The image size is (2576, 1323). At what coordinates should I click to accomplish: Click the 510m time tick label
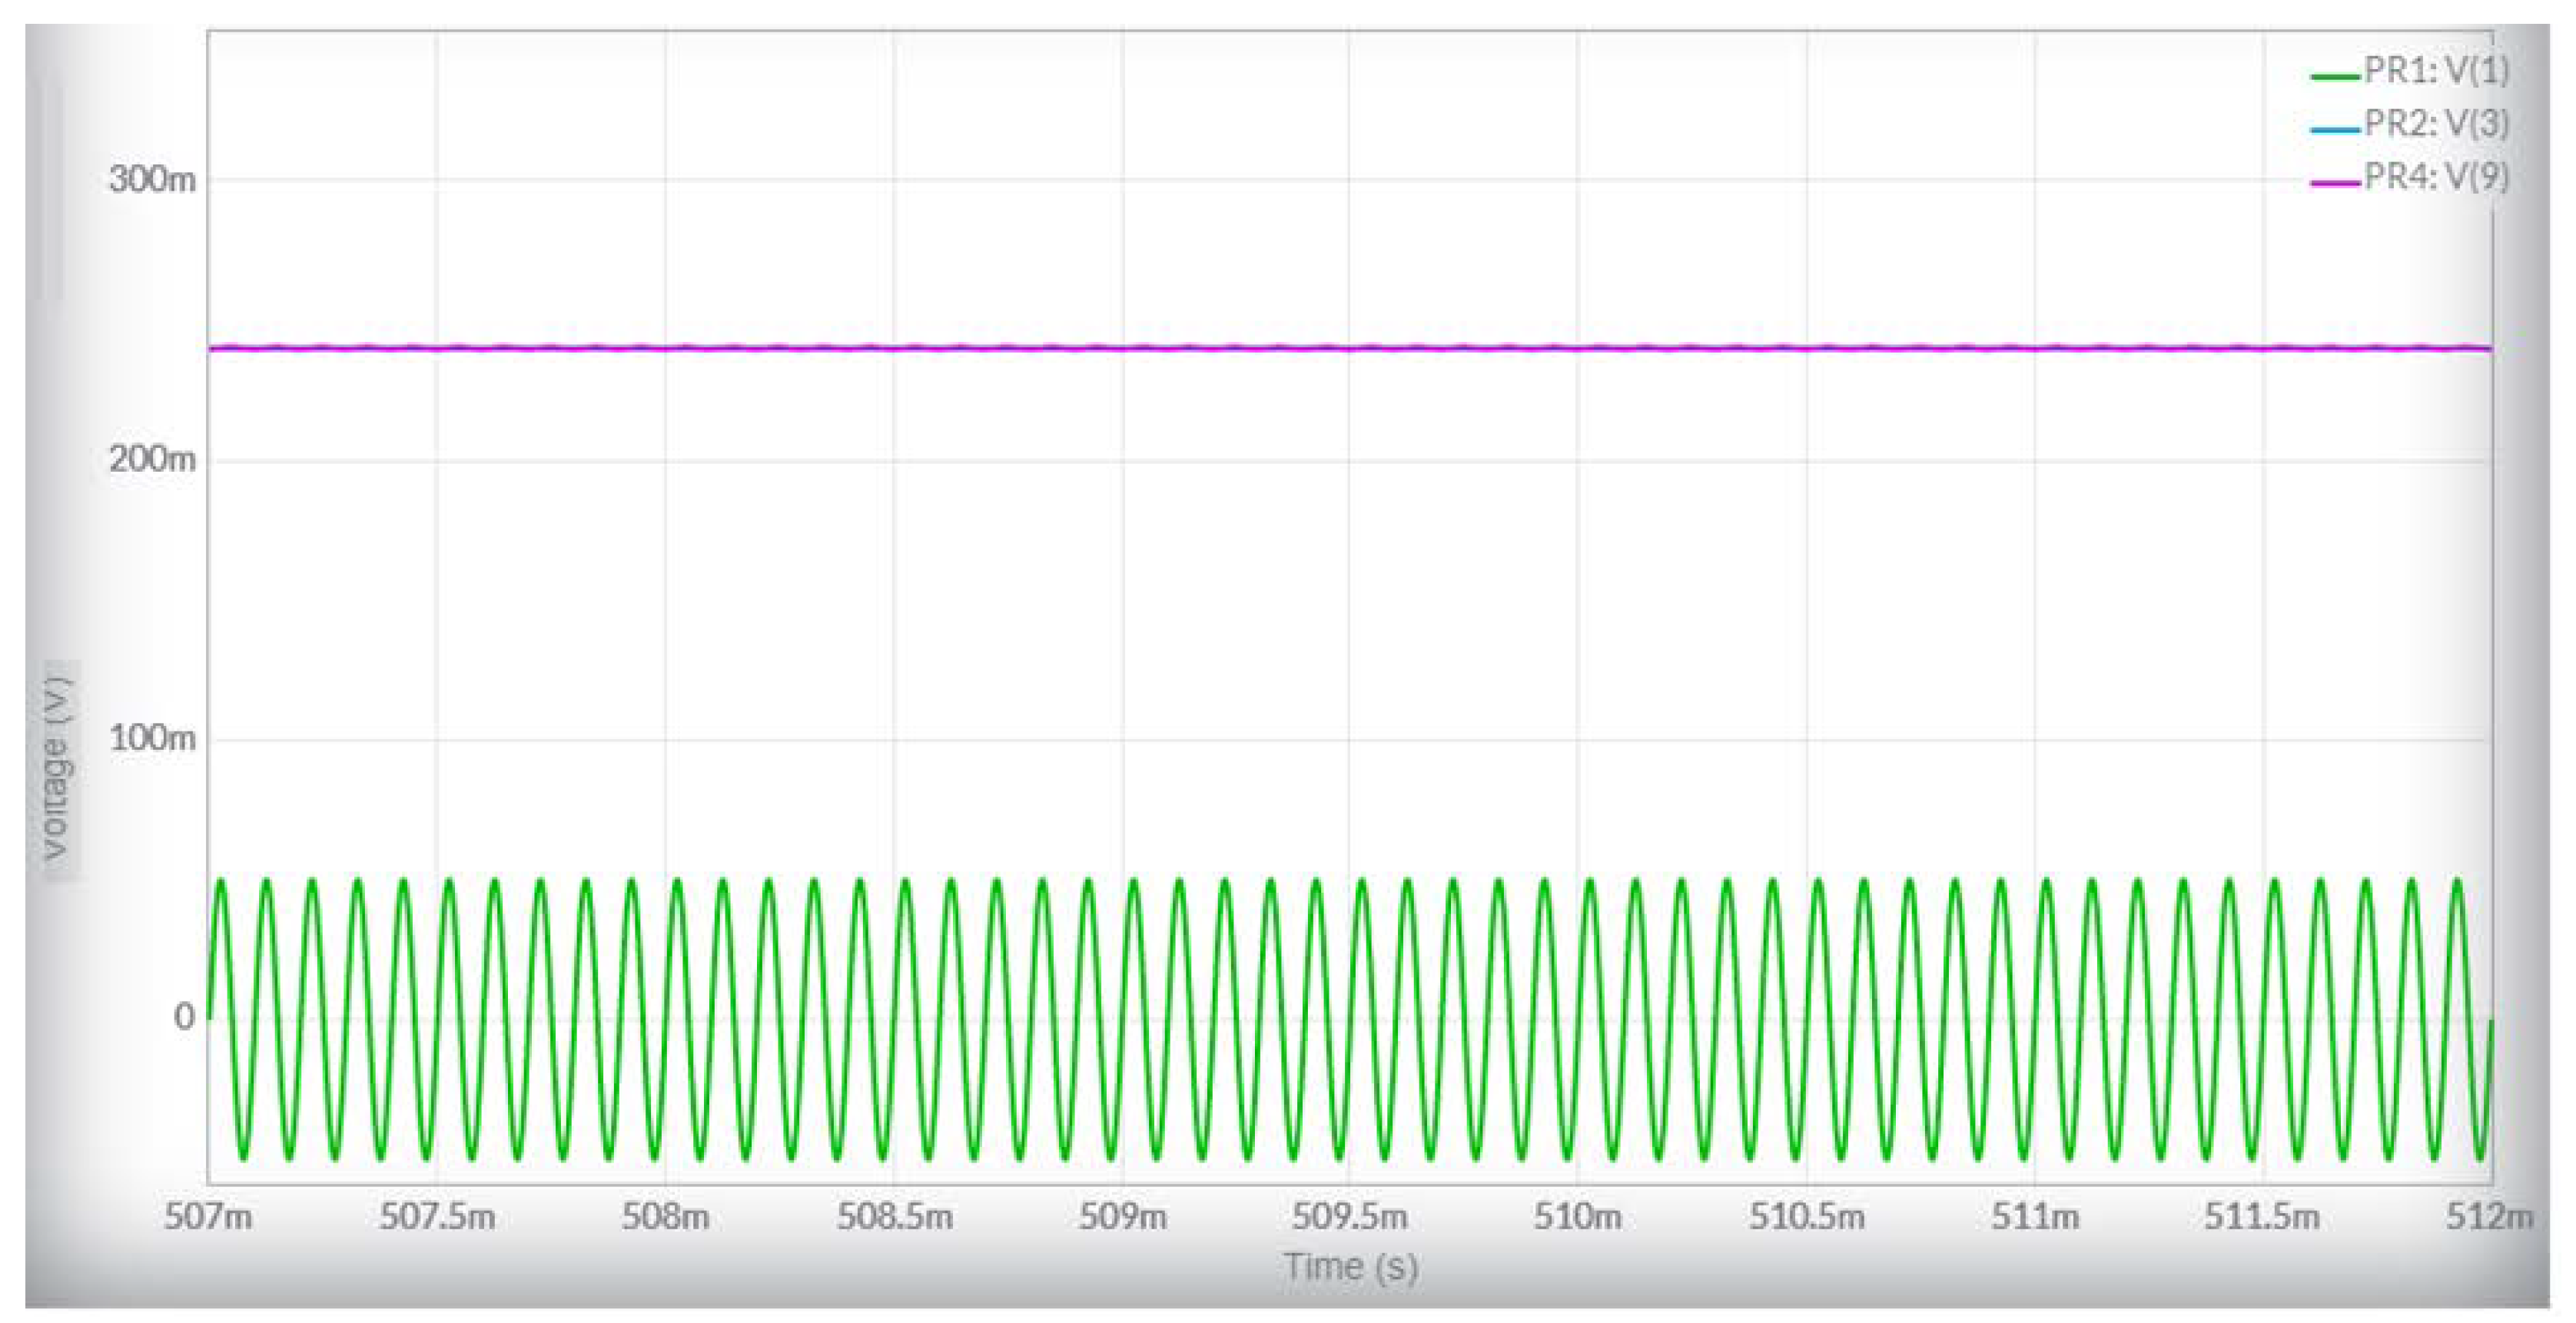[x=1578, y=1217]
